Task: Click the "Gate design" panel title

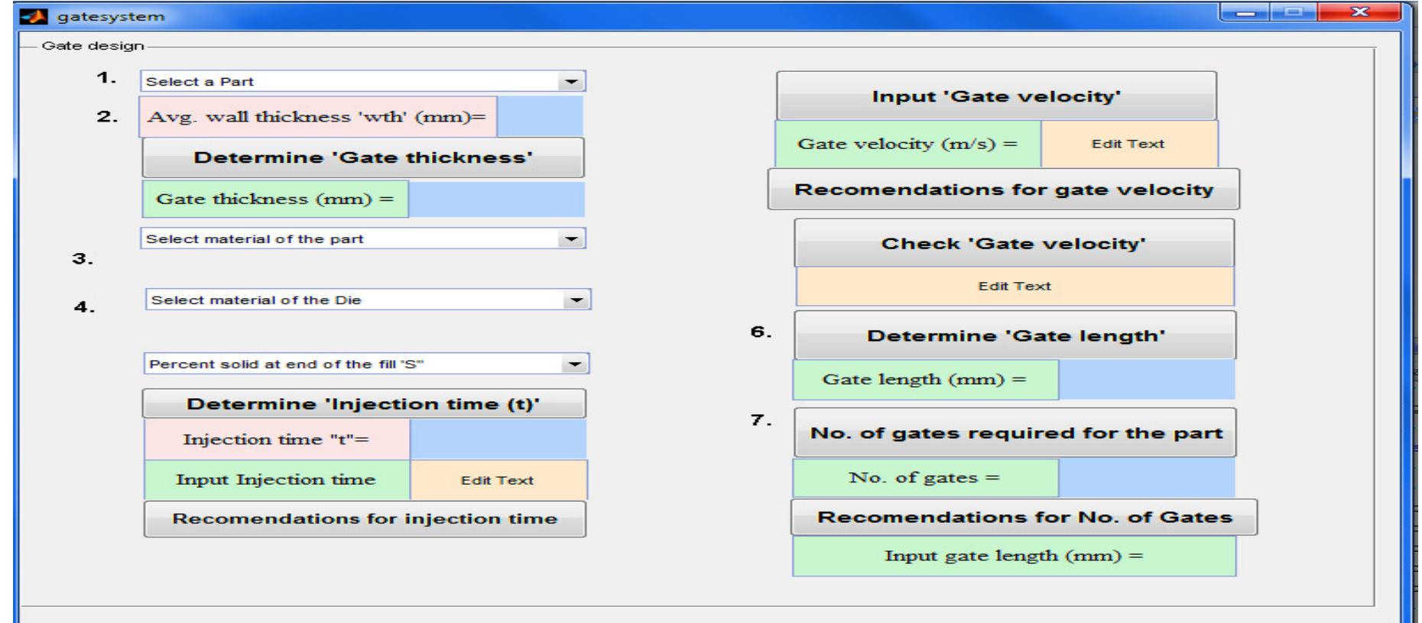Action: tap(93, 46)
